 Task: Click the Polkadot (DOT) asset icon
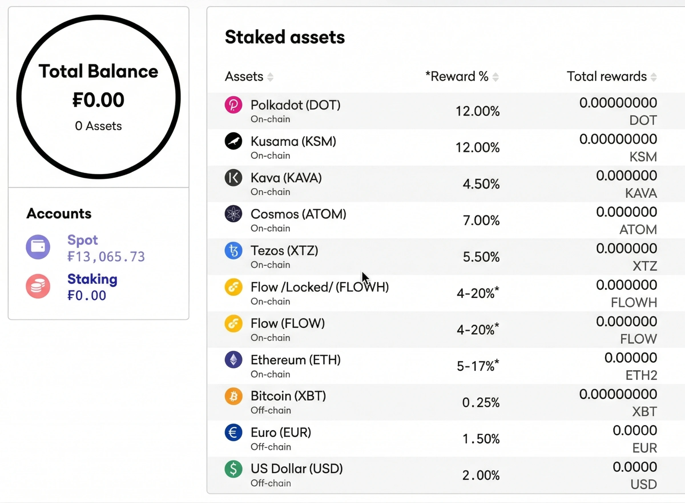click(233, 105)
